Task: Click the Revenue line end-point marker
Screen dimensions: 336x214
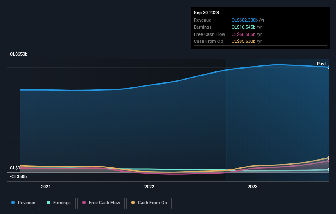Action: [329, 67]
